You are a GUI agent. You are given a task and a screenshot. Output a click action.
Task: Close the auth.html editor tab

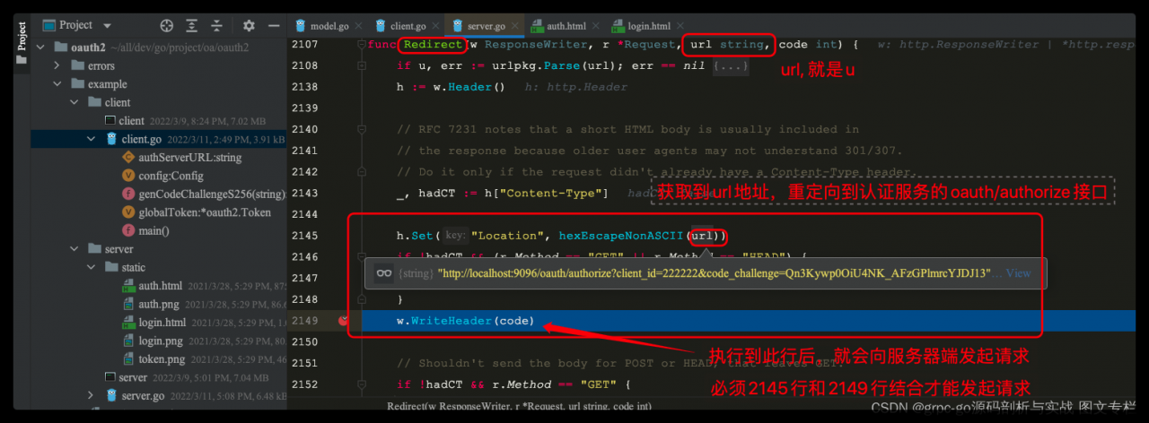click(x=594, y=27)
